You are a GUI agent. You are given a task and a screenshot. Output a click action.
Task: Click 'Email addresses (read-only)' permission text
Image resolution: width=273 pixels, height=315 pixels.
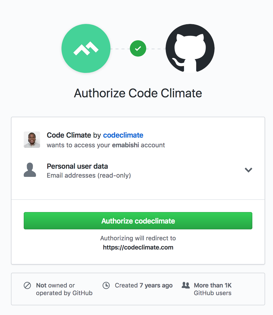(89, 175)
